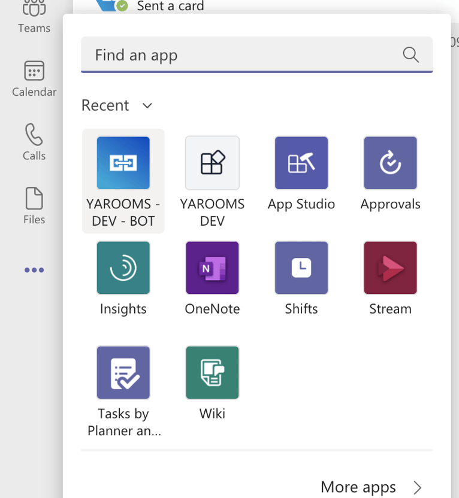Image resolution: width=459 pixels, height=498 pixels.
Task: Open more sidebar options via the ellipsis
Action: click(x=34, y=270)
